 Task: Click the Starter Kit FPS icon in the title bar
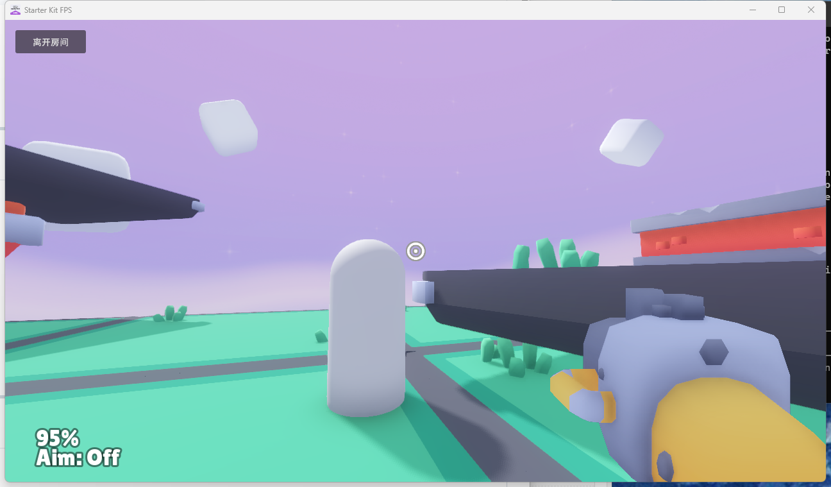[x=14, y=10]
